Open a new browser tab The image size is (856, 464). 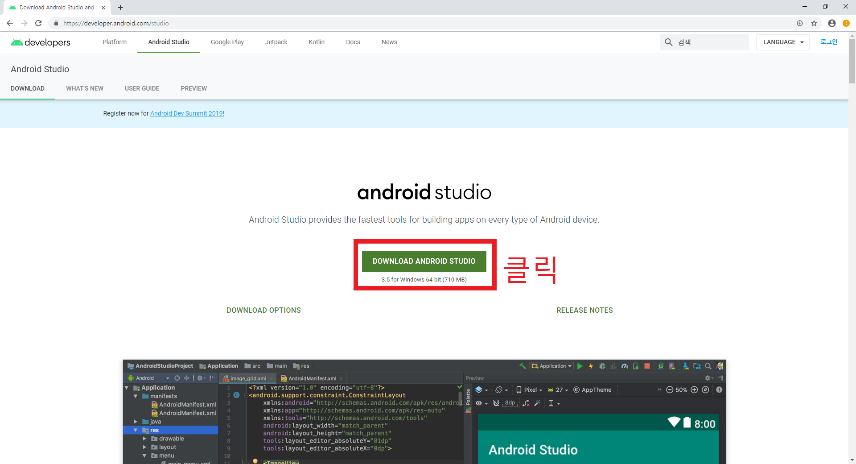[x=120, y=8]
